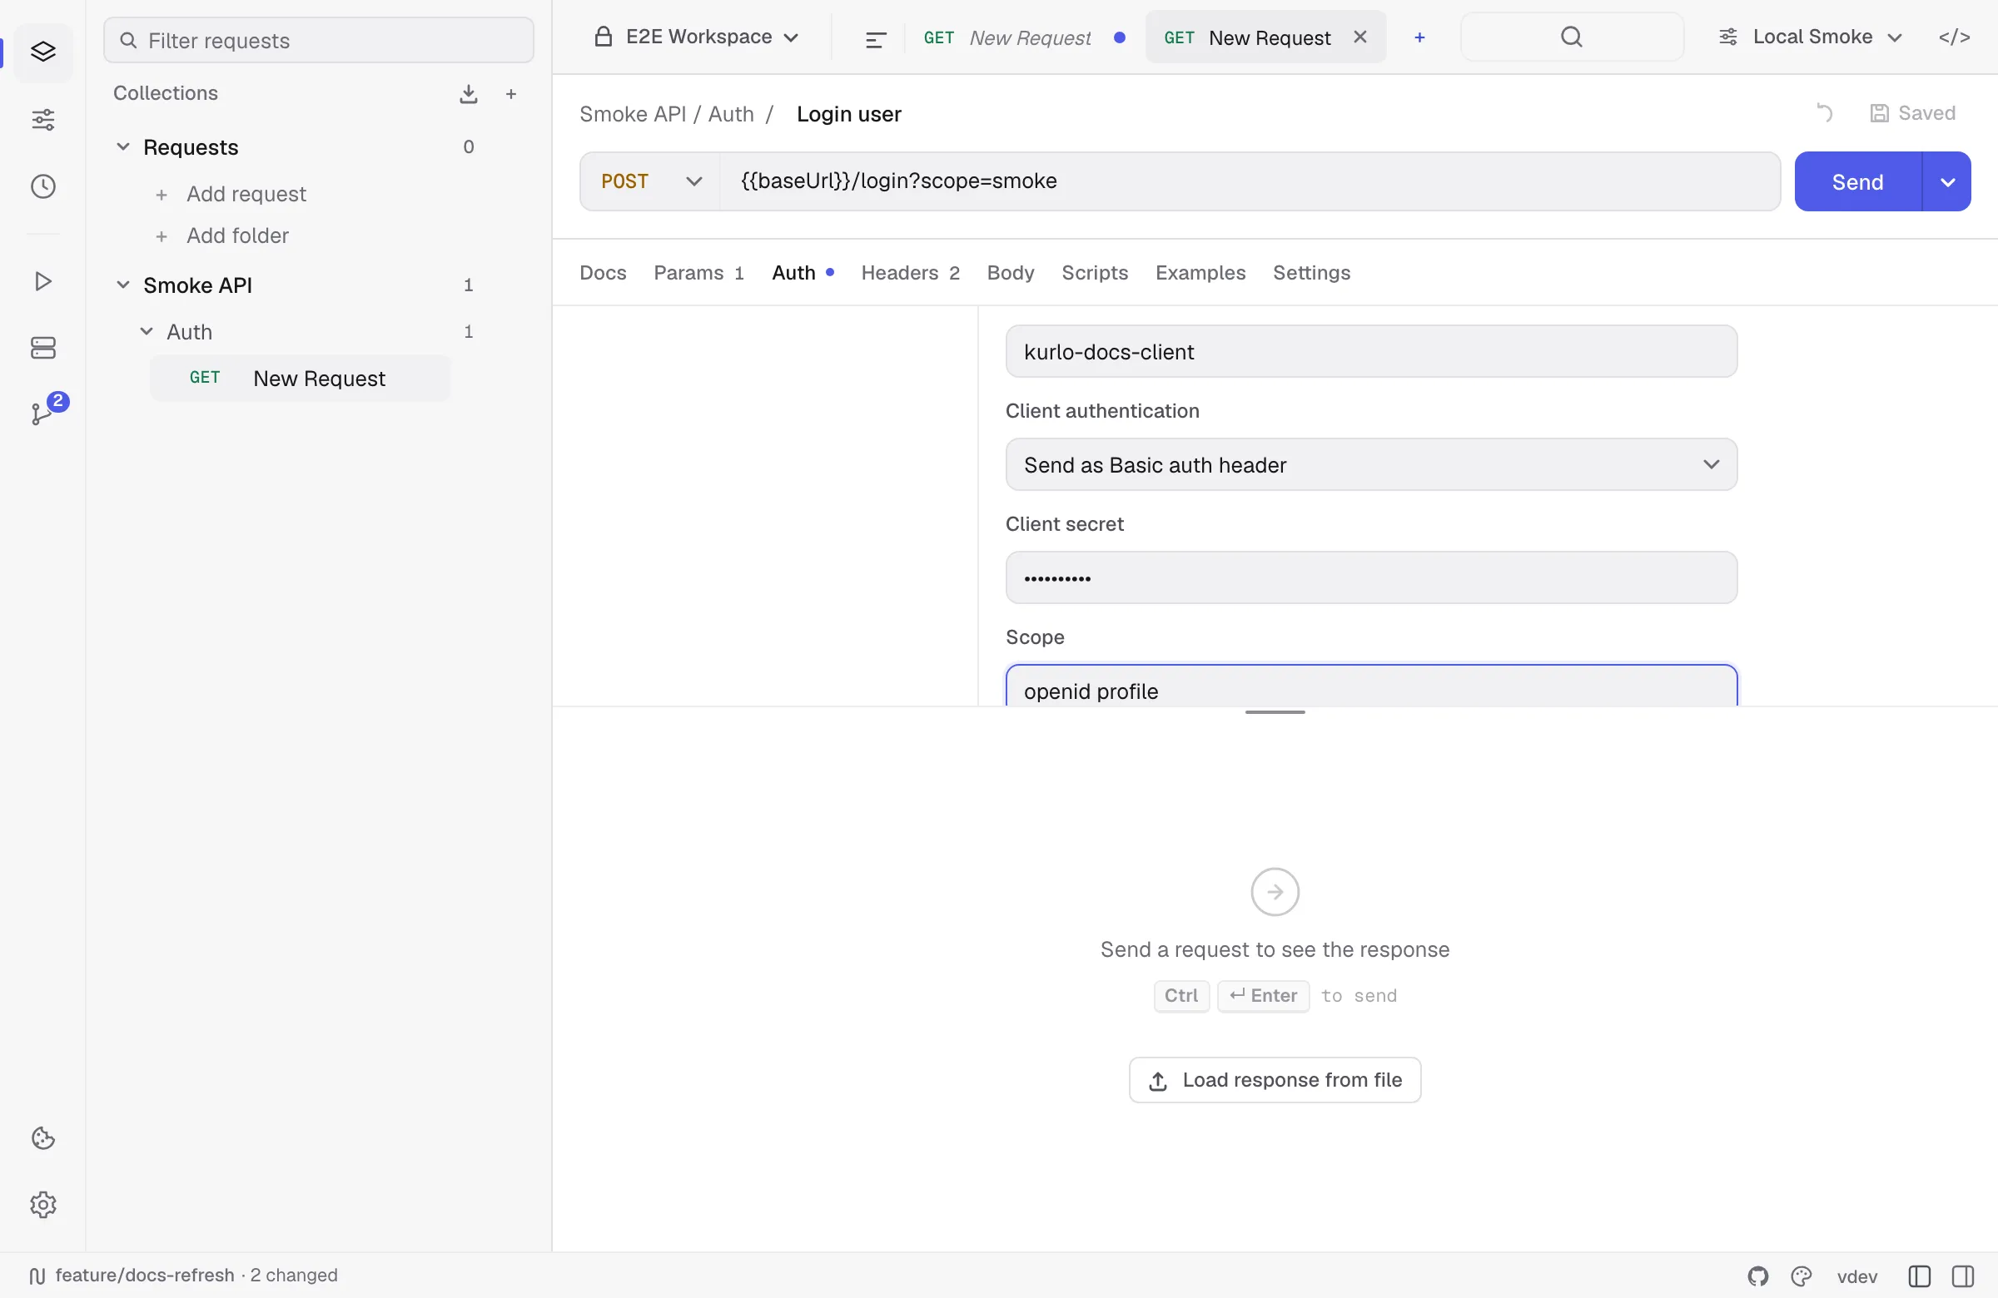This screenshot has width=1998, height=1298.
Task: Click the undo changes arrow icon
Action: (x=1823, y=112)
